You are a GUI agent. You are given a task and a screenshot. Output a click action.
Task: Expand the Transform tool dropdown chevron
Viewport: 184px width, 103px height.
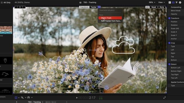pyautogui.click(x=19, y=98)
